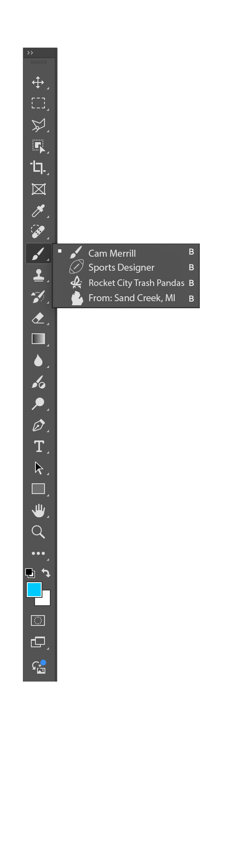The image size is (239, 843).
Task: Expand the toolbar with double-arrow
Action: coord(30,53)
